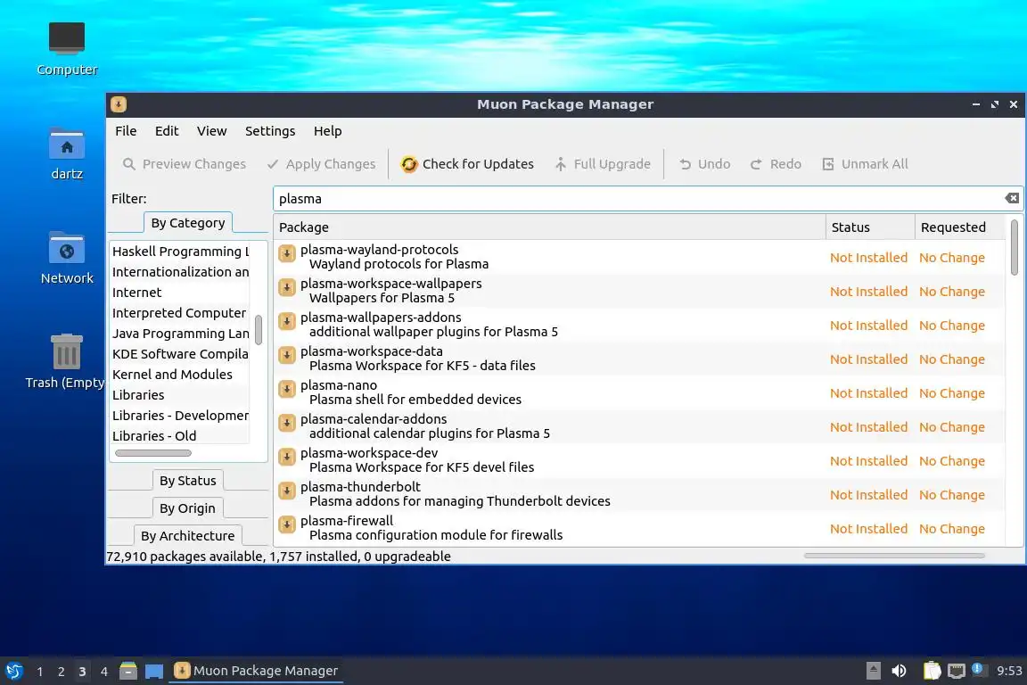The image size is (1027, 685).
Task: Click the Status column header
Action: 870,227
